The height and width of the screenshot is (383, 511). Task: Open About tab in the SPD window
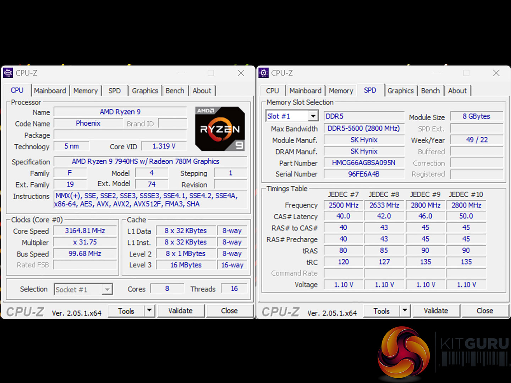(457, 91)
